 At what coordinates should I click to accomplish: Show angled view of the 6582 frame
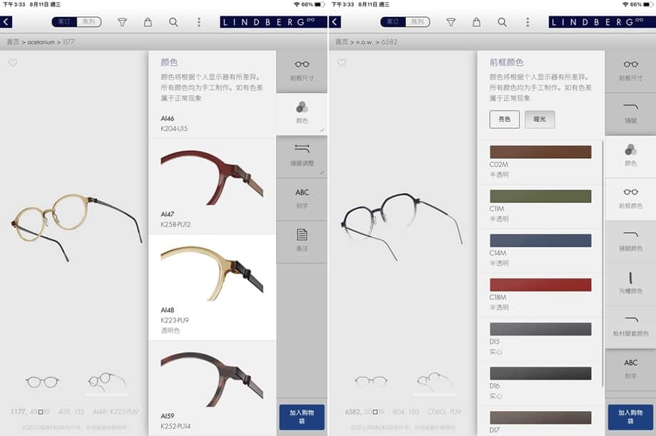coord(436,382)
